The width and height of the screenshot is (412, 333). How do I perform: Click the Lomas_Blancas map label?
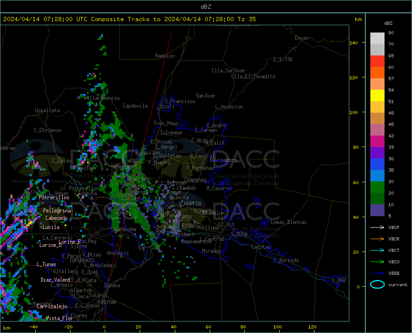[288, 222]
